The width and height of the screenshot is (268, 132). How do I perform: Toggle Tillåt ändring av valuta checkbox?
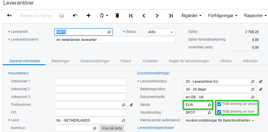tap(219, 104)
